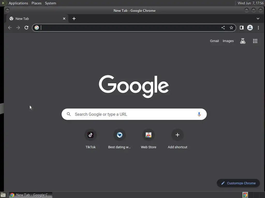Screen dimensions: 265x198
Task: Select the New Tab tab
Action: click(x=37, y=19)
